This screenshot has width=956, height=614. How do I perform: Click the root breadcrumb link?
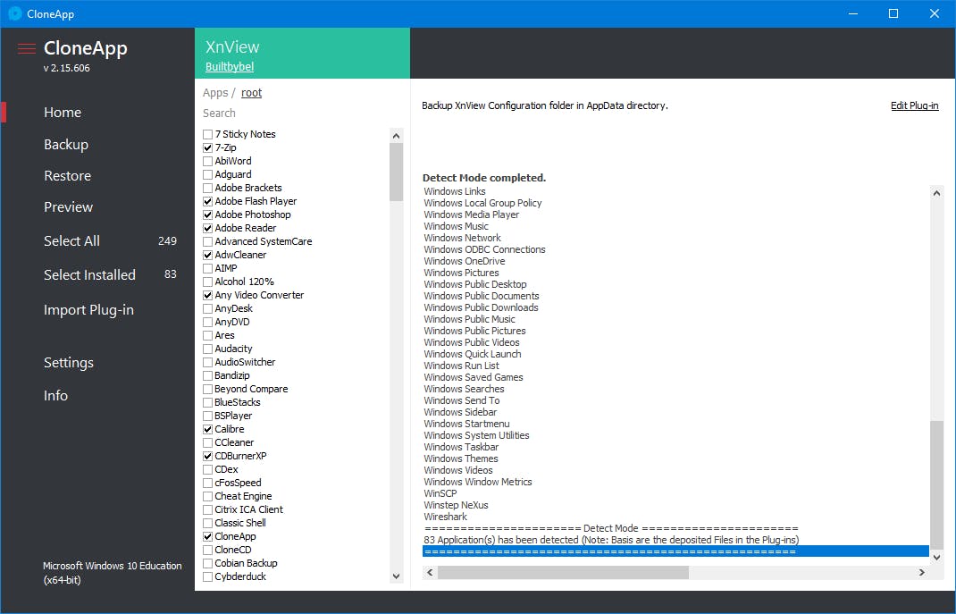251,93
